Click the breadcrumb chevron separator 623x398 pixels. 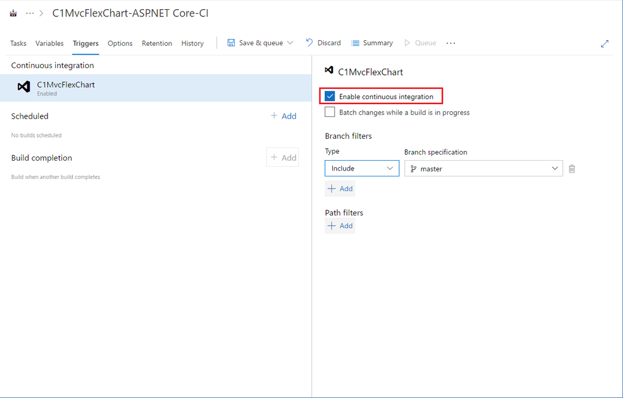point(42,13)
